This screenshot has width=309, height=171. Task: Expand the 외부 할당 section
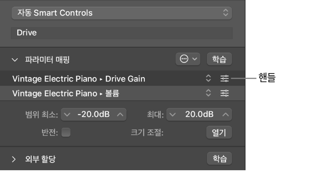tap(14, 159)
